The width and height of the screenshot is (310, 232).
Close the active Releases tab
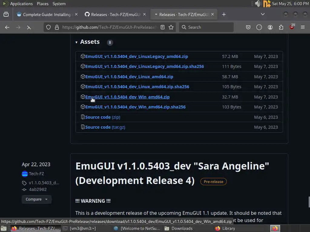[x=213, y=14]
